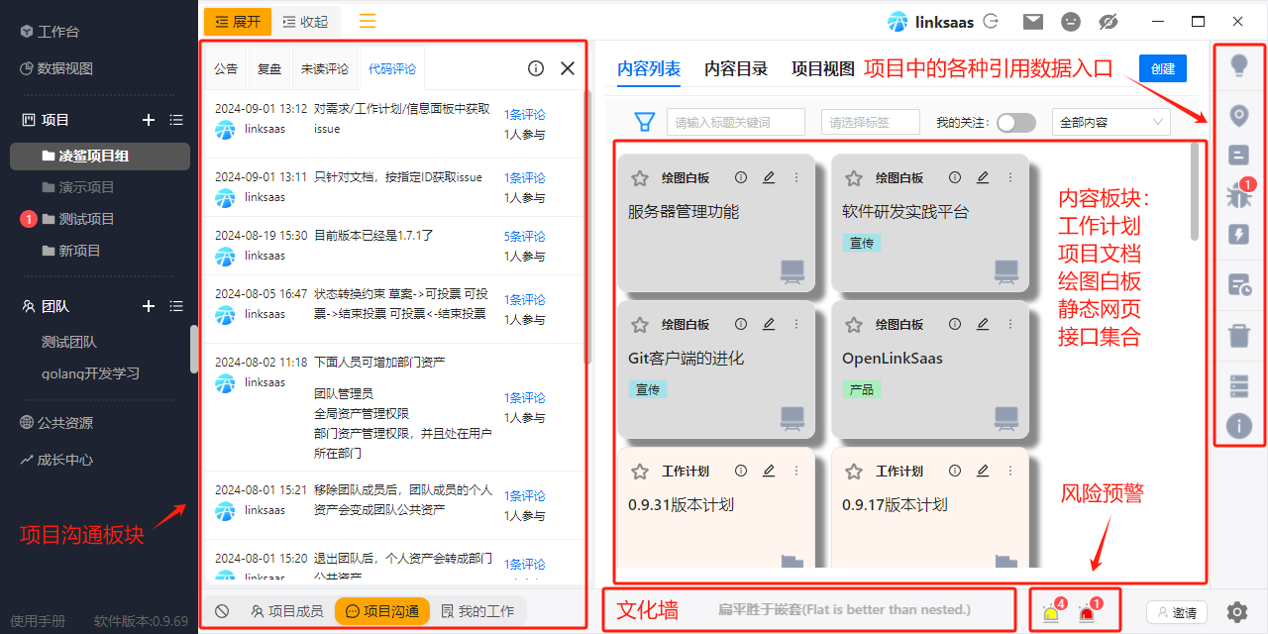Show info for OpenLinkSaas card

955,324
